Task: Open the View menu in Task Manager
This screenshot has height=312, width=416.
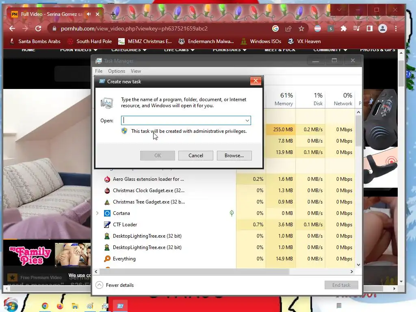Action: 136,71
